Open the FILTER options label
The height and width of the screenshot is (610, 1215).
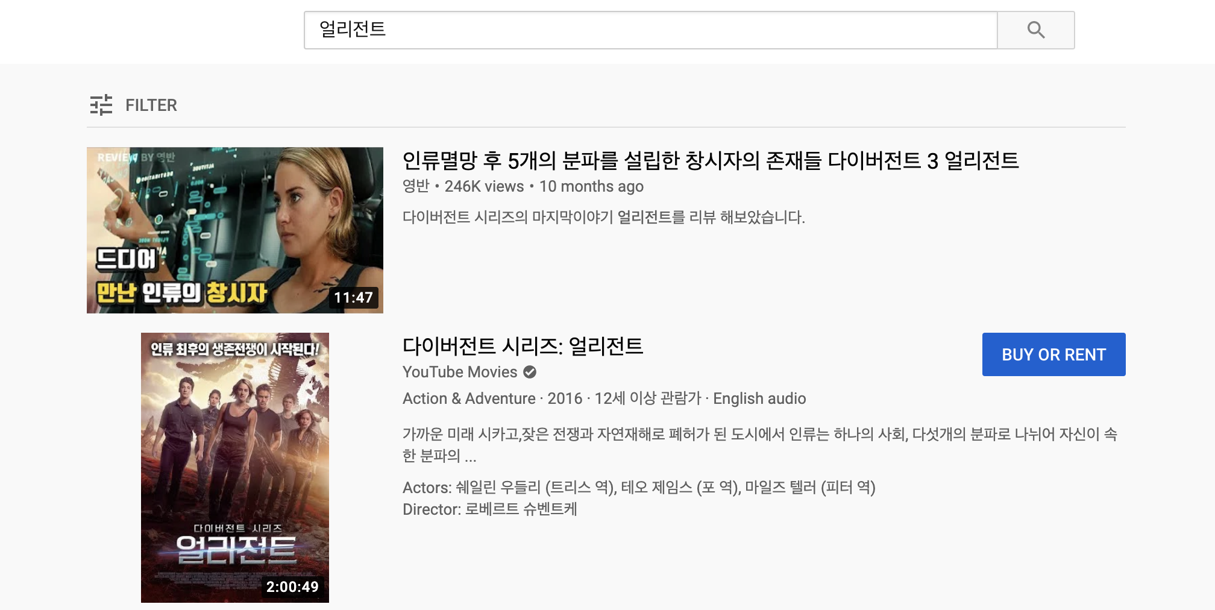tap(151, 105)
